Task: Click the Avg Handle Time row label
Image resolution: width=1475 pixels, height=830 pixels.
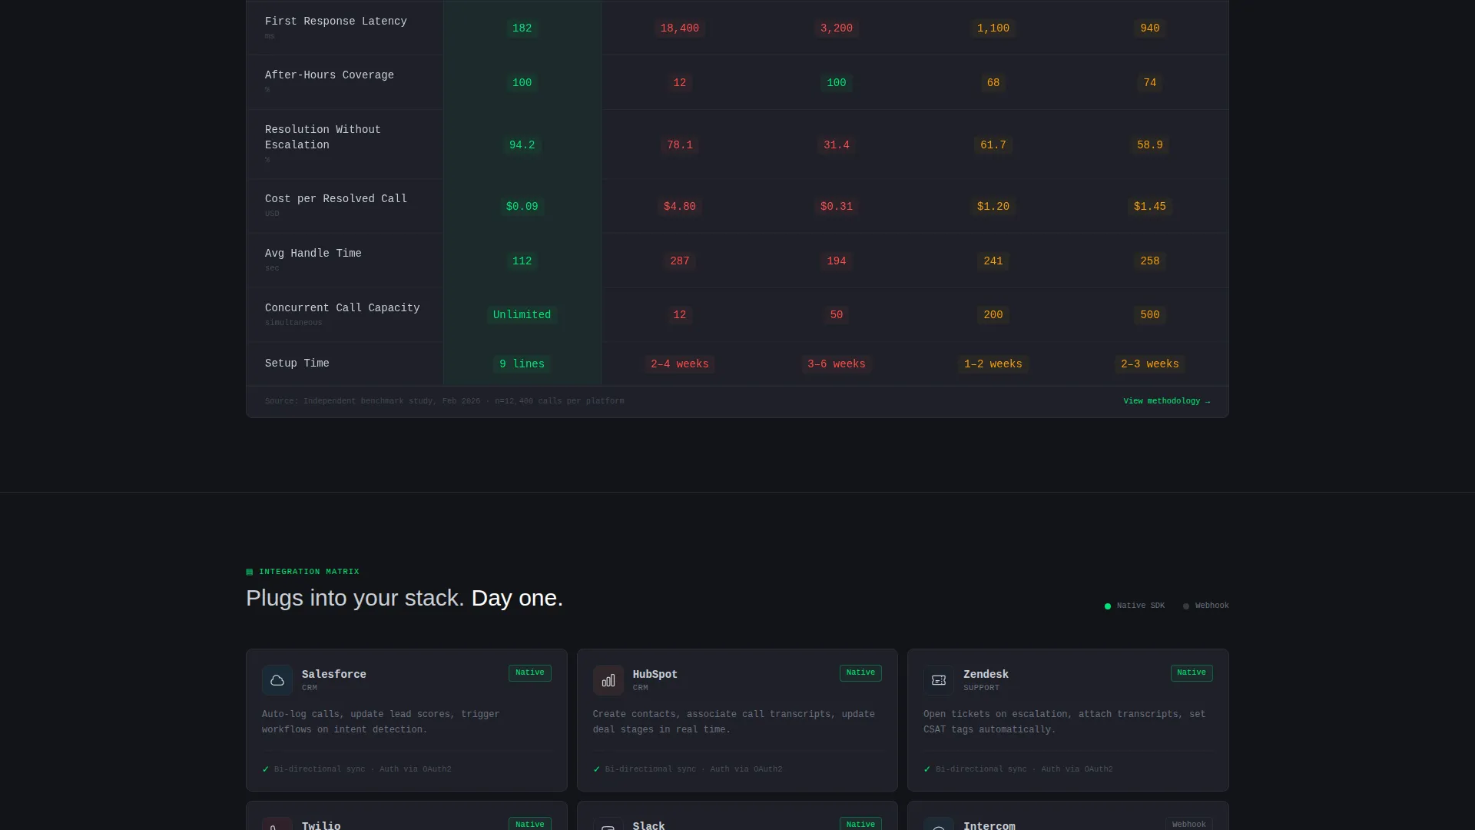Action: click(x=313, y=254)
